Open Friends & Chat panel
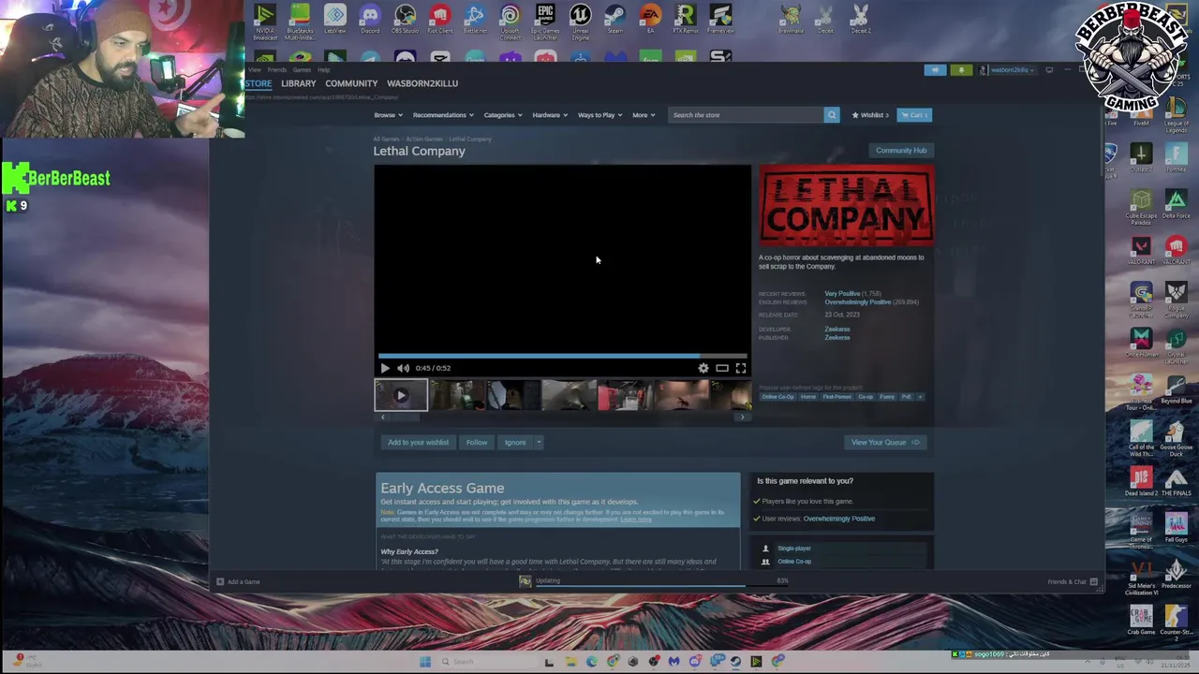Viewport: 1199px width, 674px height. (x=1073, y=582)
